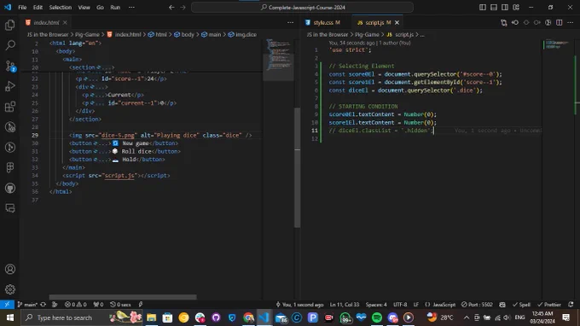Click UTF-8 encoding in status bar
Viewport: 580px width, 326px height.
400,305
